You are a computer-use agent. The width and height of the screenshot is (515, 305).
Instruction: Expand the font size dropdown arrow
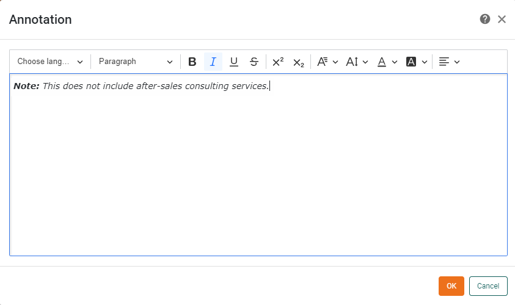365,62
